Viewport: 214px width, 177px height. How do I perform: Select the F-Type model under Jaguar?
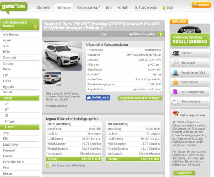[20, 121]
